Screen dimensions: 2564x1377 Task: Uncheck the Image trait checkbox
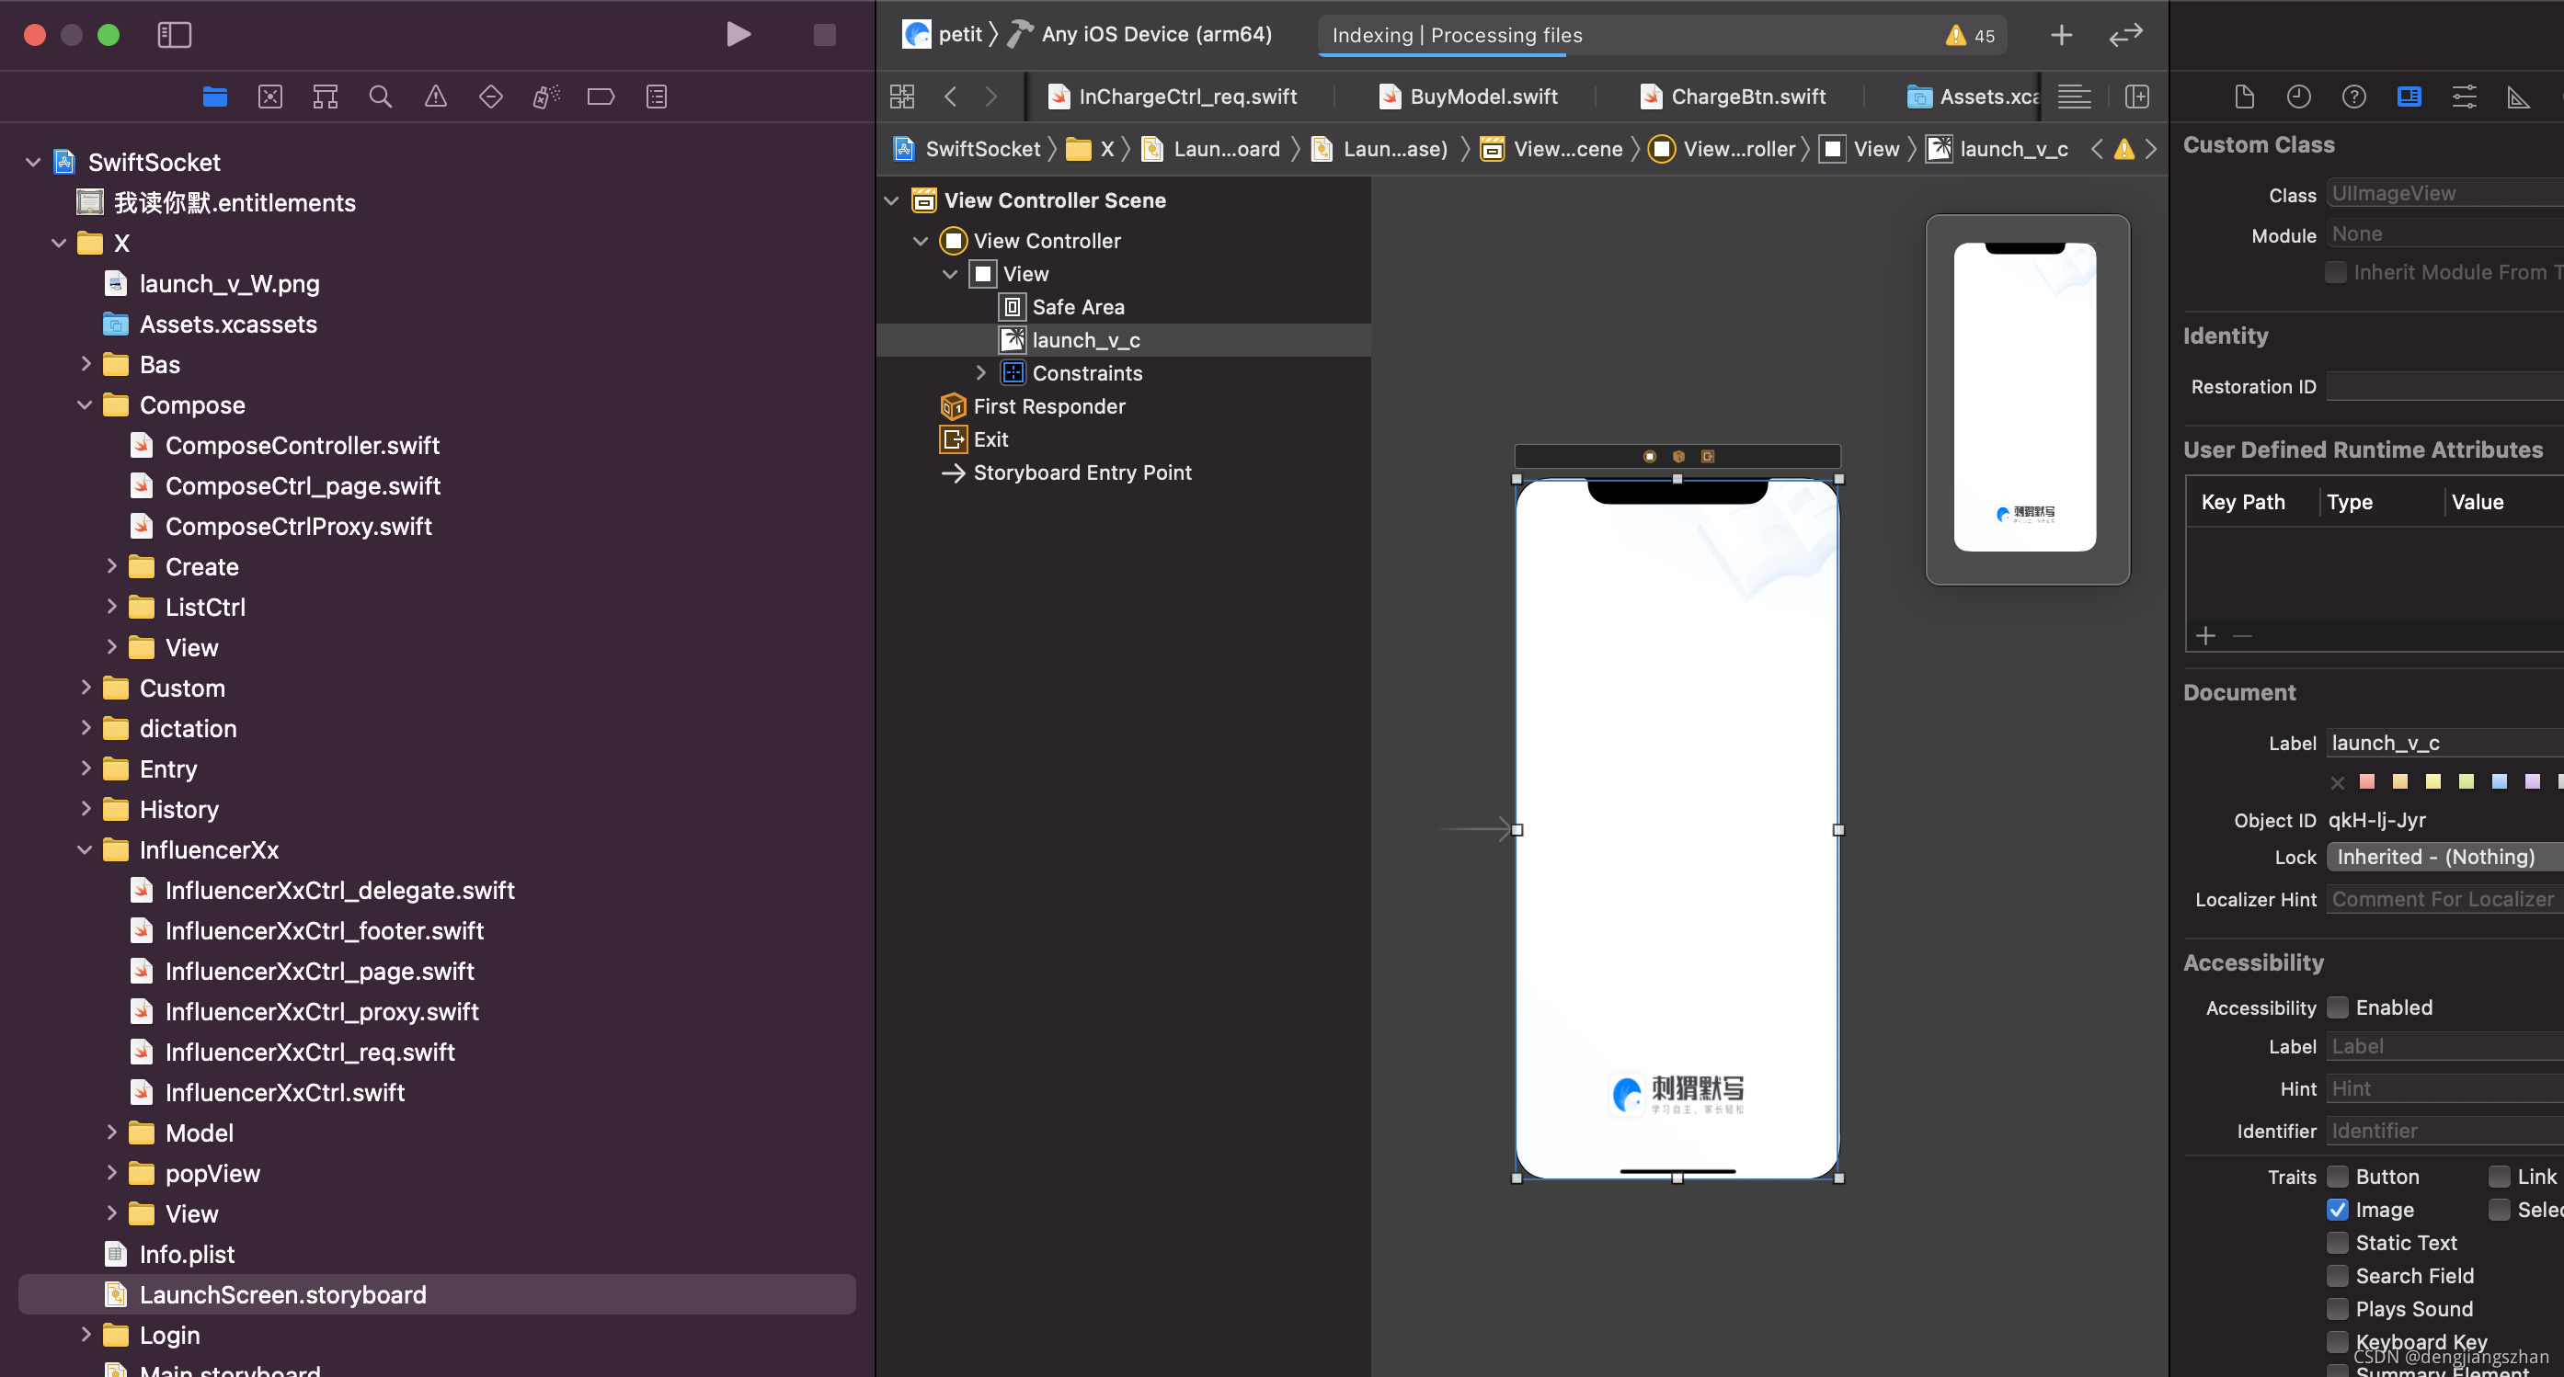pos(2337,1209)
